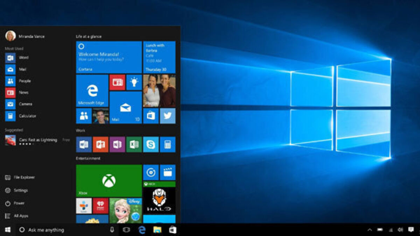Launch the Skype tile
This screenshot has width=420, height=236.
[151, 144]
